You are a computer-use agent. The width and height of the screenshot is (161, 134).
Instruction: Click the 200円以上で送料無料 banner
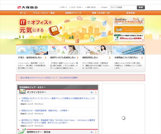pyautogui.click(x=129, y=38)
